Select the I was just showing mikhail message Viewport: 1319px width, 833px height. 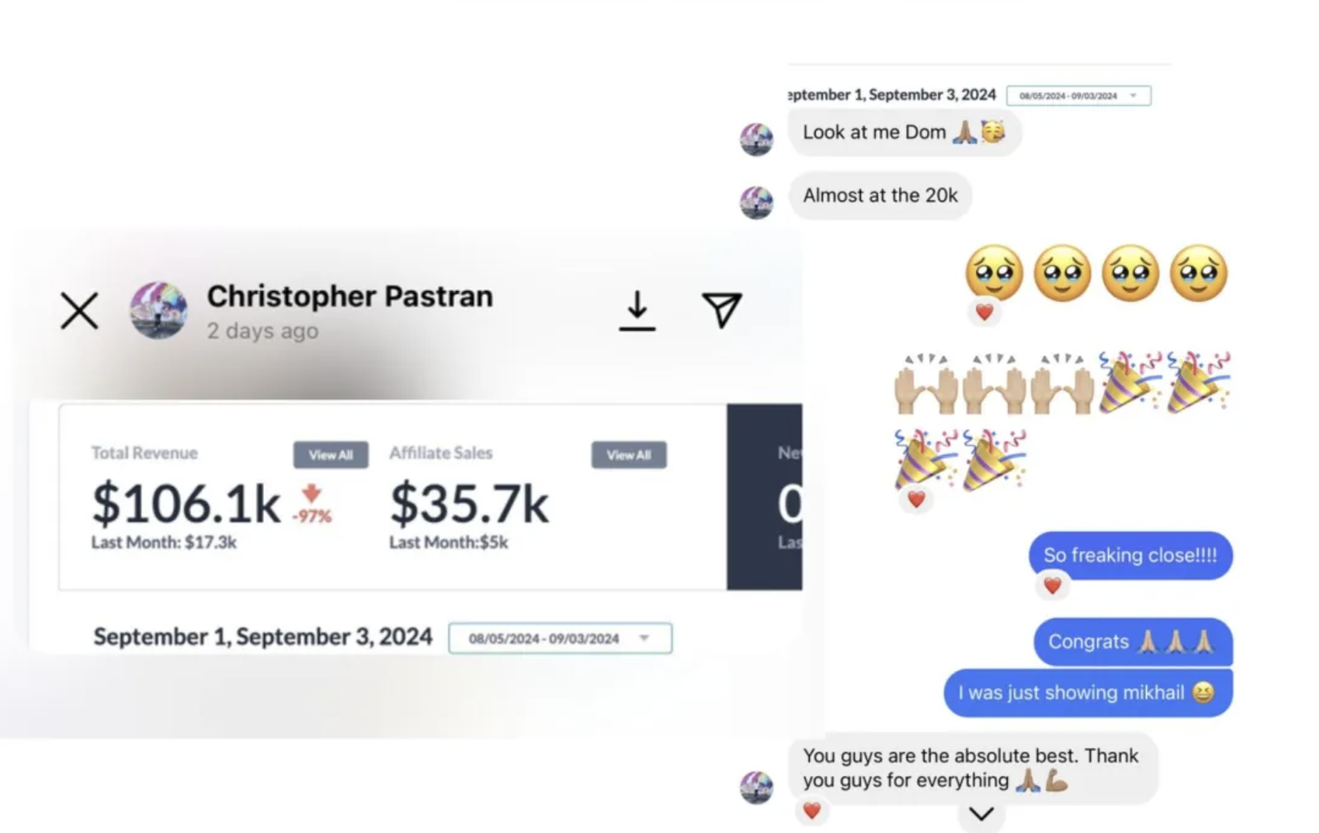[x=1088, y=693]
